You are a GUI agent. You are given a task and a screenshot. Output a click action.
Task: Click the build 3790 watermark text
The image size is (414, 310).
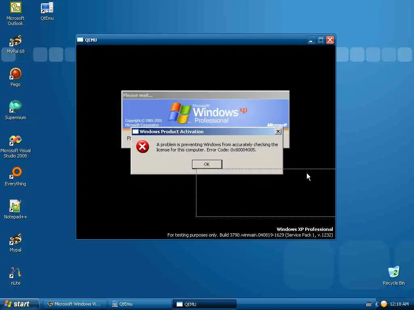point(250,235)
